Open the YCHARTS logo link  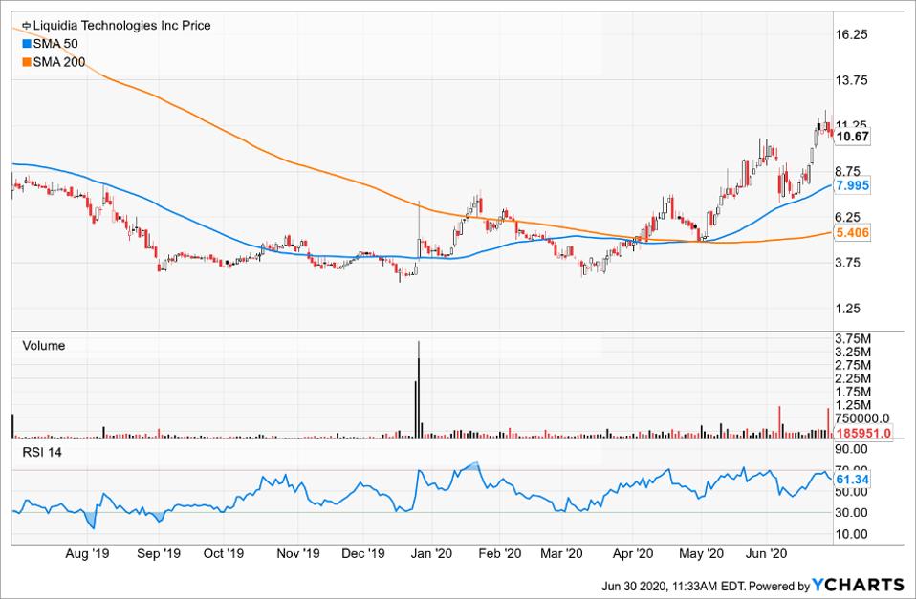(858, 585)
